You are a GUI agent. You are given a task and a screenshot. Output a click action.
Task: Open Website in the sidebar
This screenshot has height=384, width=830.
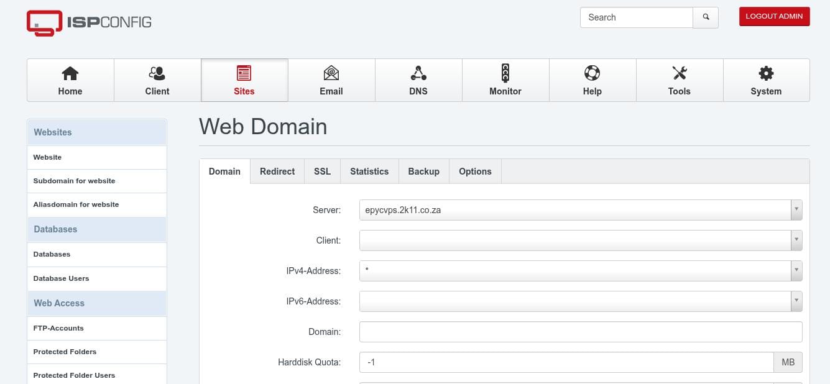(x=97, y=157)
